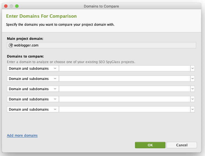Click the "Add more domains" link
The width and height of the screenshot is (205, 156).
tap(22, 136)
